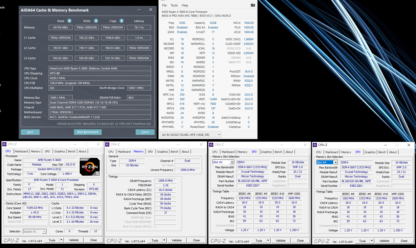Click the North Bridge Clock value 1600.1 MHz
The image size is (416, 248).
click(139, 88)
